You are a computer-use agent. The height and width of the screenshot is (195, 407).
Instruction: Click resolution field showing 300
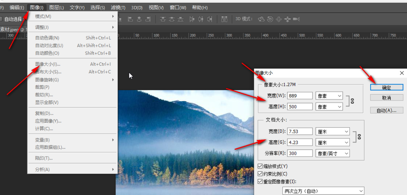tap(300, 153)
